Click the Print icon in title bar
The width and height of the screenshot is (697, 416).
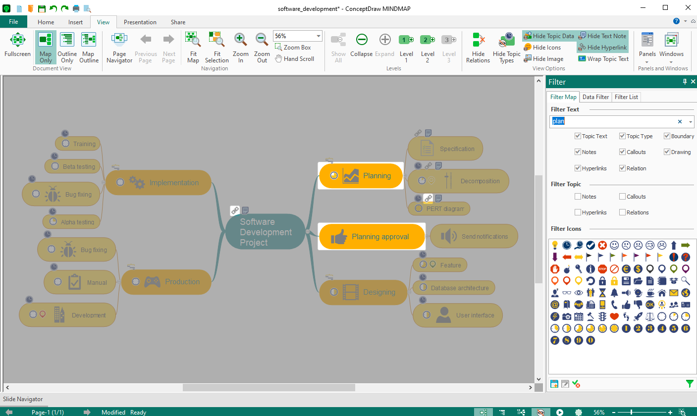(x=76, y=8)
